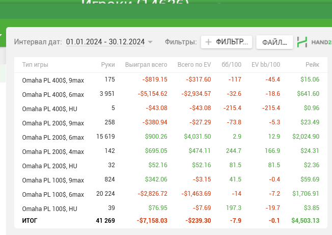Click the rake value $641.60
332x235 pixels.
point(308,94)
